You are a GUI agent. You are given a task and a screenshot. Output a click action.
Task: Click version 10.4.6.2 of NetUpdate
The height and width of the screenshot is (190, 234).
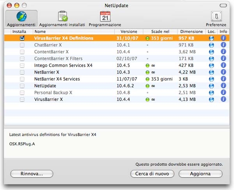pyautogui.click(x=125, y=86)
